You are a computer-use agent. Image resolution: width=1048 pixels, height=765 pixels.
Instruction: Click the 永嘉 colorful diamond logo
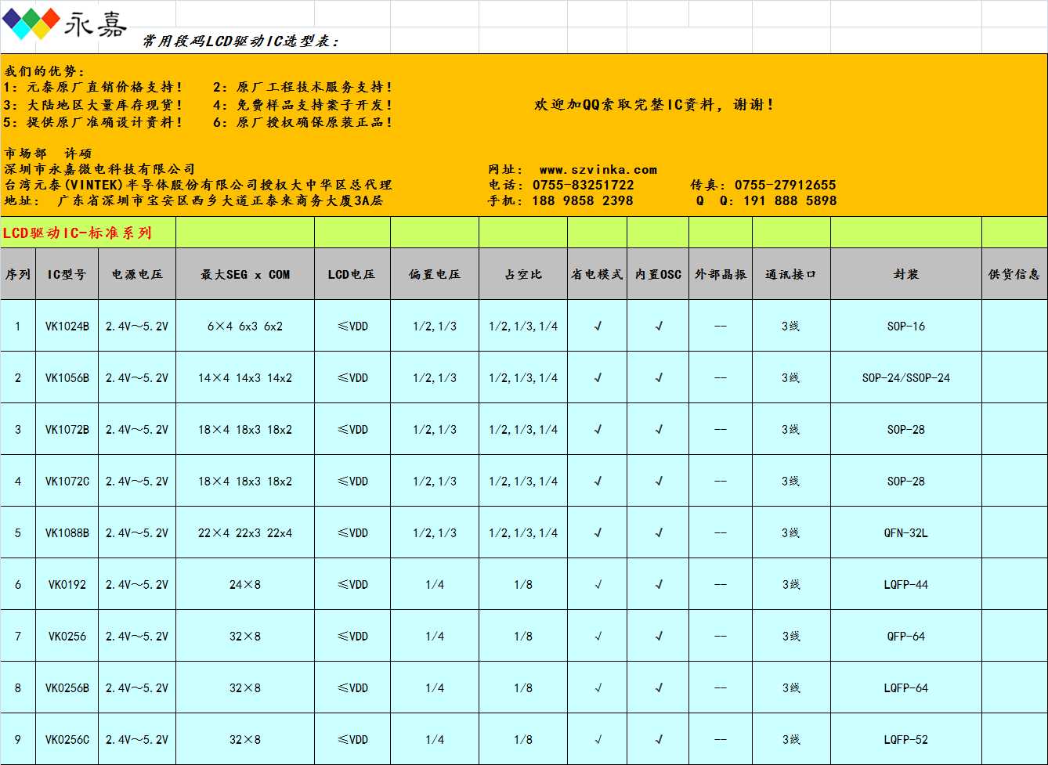point(31,23)
